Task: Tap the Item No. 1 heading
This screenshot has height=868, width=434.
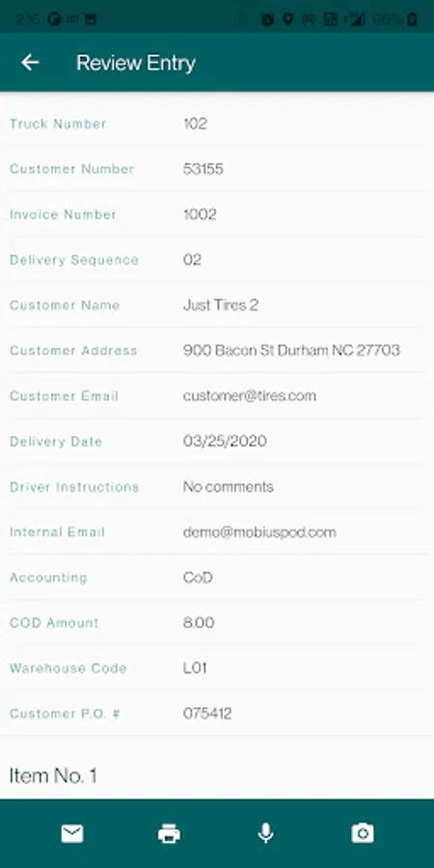Action: click(53, 775)
